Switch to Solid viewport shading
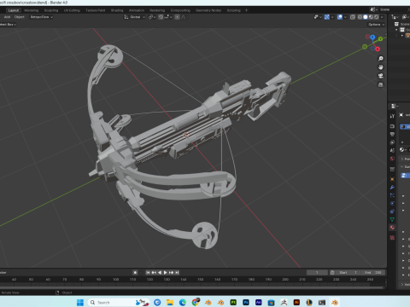410x307 pixels. 366,17
